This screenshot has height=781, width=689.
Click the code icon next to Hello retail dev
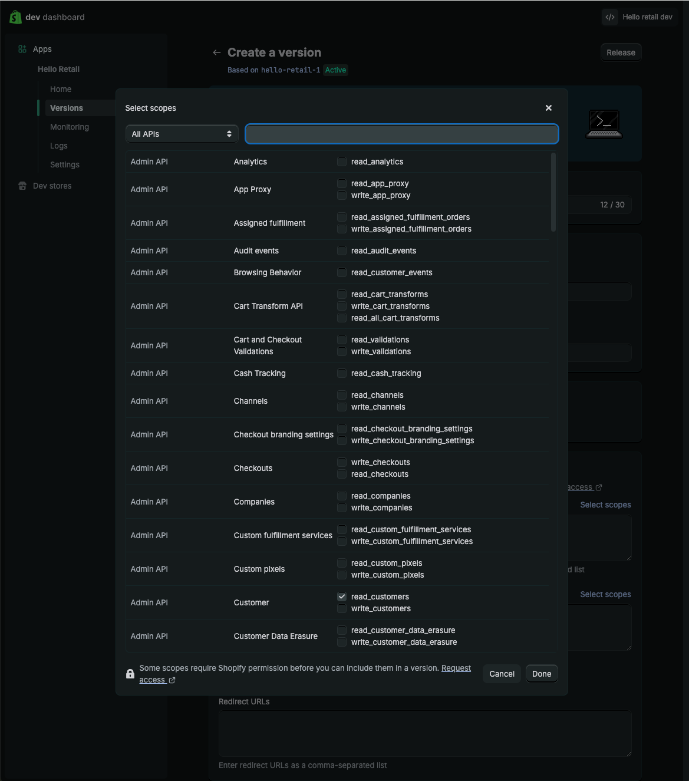point(610,17)
